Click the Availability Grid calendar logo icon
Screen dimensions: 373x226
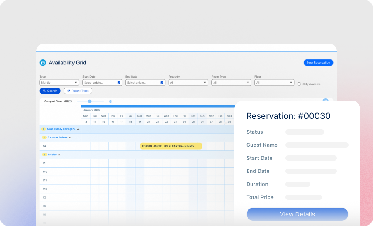point(43,63)
